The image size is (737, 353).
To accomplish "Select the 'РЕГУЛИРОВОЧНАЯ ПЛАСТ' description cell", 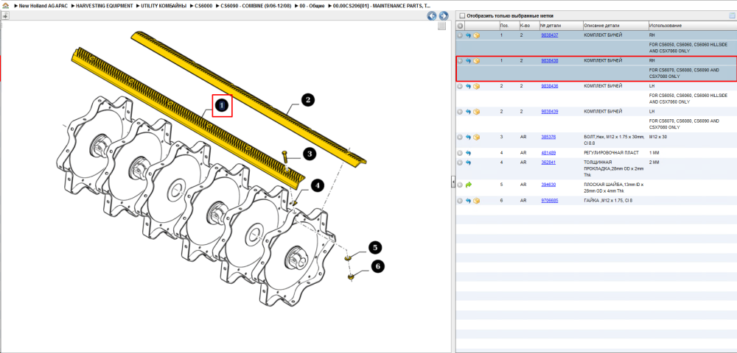I will [x=612, y=153].
